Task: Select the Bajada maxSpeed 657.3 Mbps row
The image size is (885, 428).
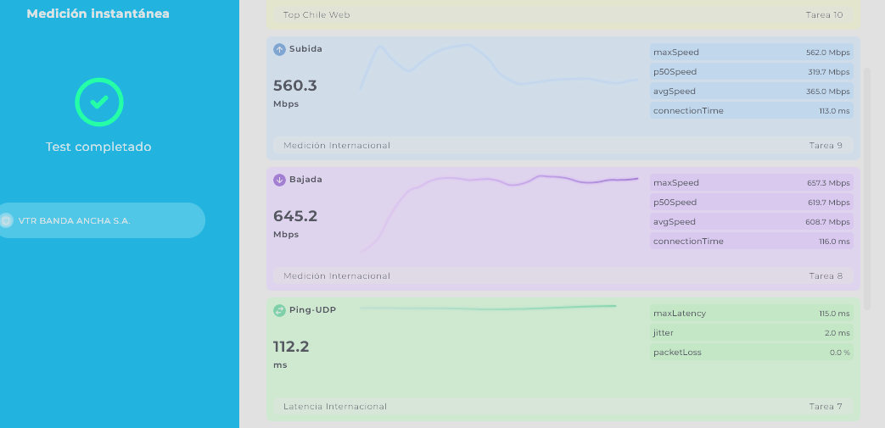Action: (x=751, y=183)
